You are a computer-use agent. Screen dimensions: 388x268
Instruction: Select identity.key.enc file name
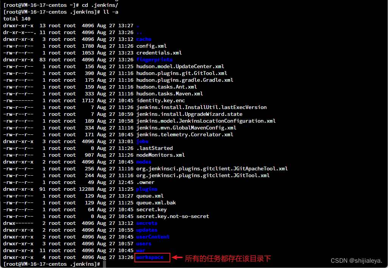click(160, 100)
